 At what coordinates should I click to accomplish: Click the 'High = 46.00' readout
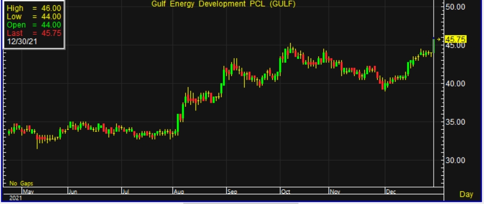click(x=34, y=8)
